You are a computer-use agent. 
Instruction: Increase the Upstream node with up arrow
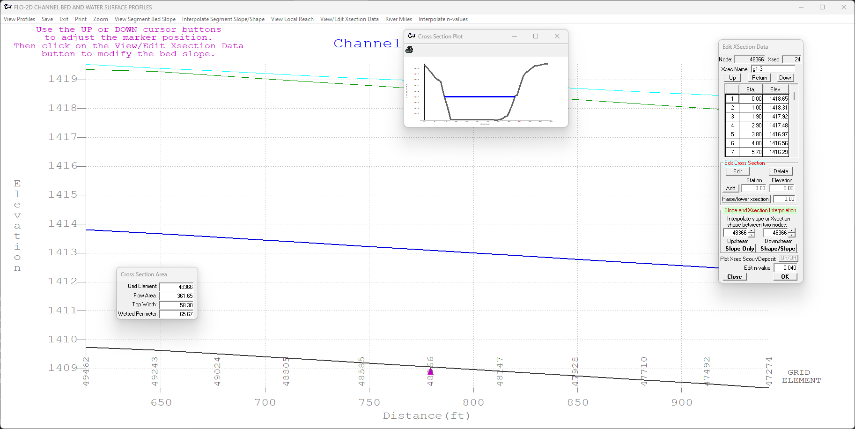pyautogui.click(x=752, y=231)
